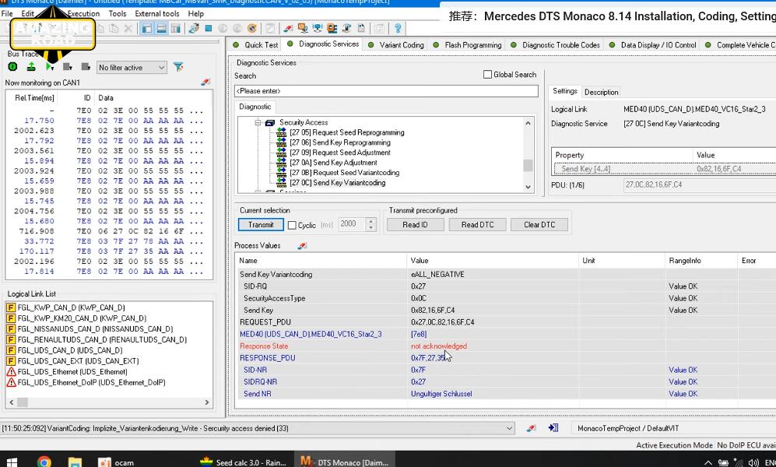Open the Tools menu
This screenshot has width=776, height=467.
coord(118,13)
